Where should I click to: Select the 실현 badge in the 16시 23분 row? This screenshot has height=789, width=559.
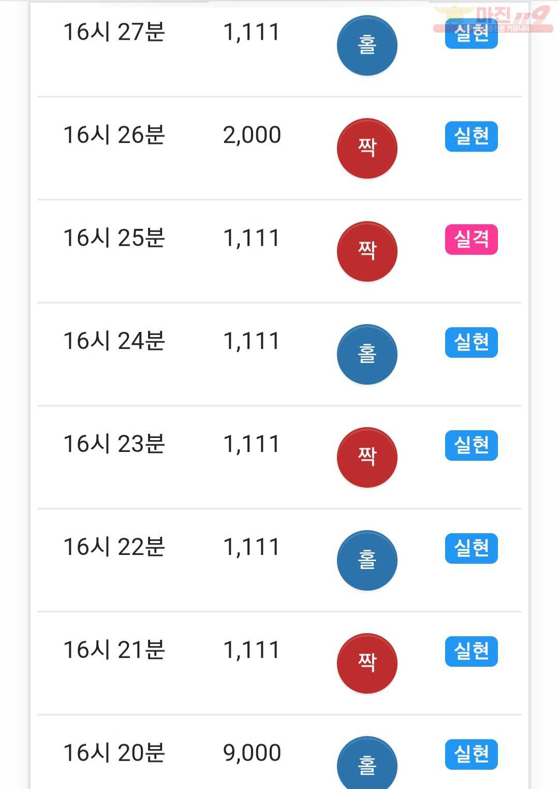point(472,446)
